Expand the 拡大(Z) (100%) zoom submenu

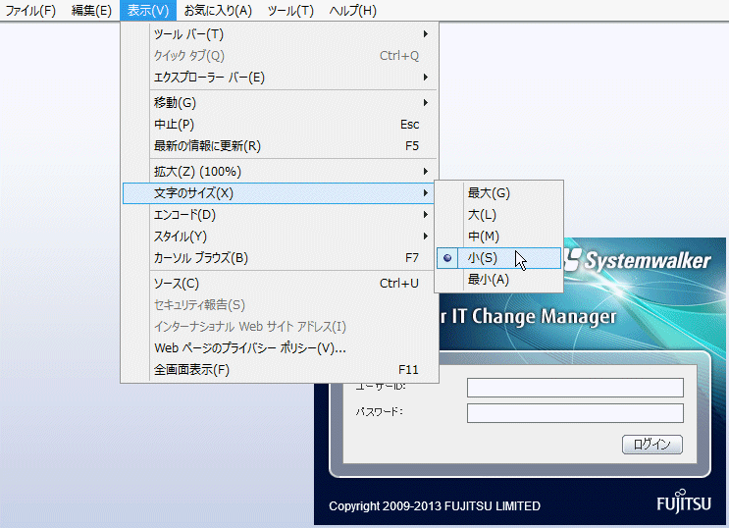[x=280, y=172]
